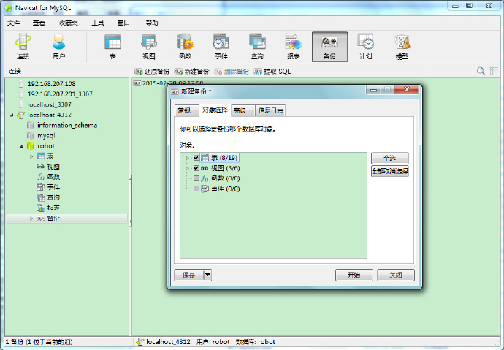Toggle the 函数 (0/0) checkbox
The width and height of the screenshot is (504, 350).
pos(196,178)
